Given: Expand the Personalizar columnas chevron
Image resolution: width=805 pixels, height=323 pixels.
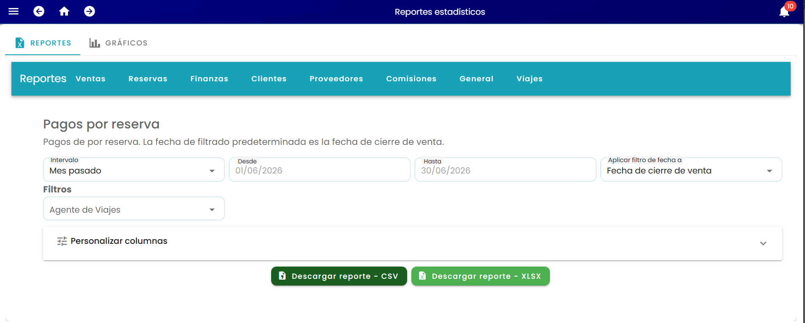Looking at the screenshot, I should pyautogui.click(x=763, y=243).
